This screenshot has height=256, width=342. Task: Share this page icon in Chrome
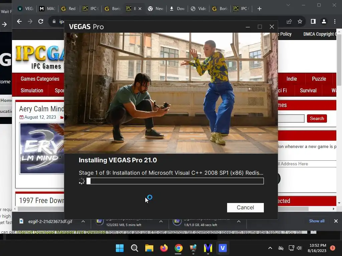click(289, 21)
